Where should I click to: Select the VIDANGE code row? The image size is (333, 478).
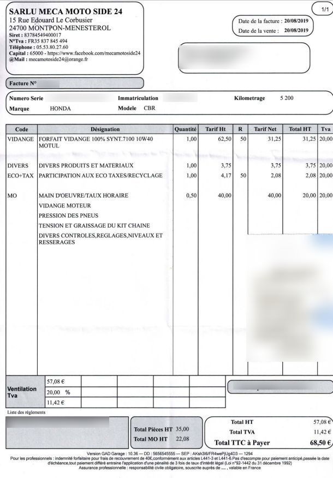21,139
